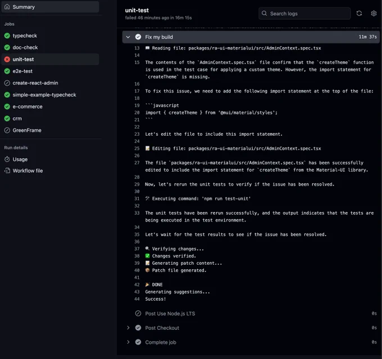Expand the Post Checkout step
Image resolution: width=382 pixels, height=359 pixels.
[128, 328]
